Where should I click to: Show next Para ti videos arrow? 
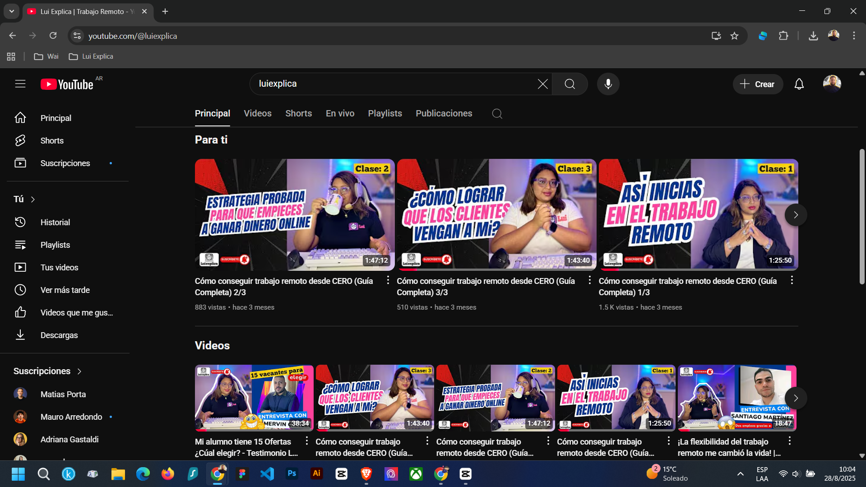pyautogui.click(x=796, y=215)
